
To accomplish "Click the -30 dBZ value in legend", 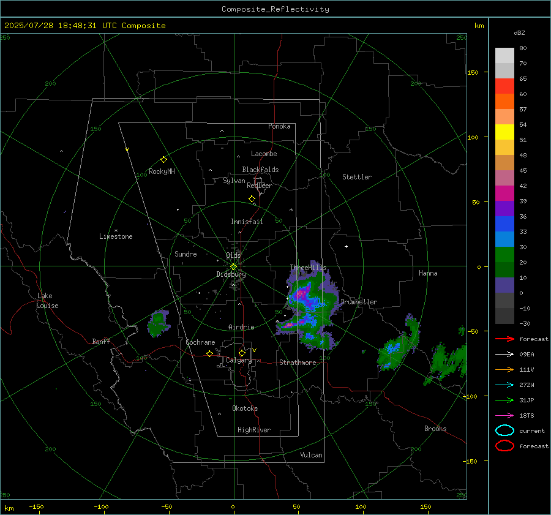I will tap(525, 323).
